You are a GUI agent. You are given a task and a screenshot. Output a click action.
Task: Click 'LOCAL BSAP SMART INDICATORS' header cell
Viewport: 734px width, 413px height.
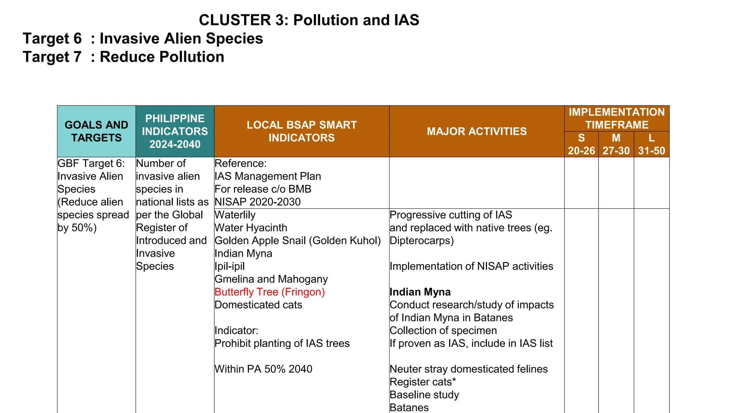(x=302, y=131)
